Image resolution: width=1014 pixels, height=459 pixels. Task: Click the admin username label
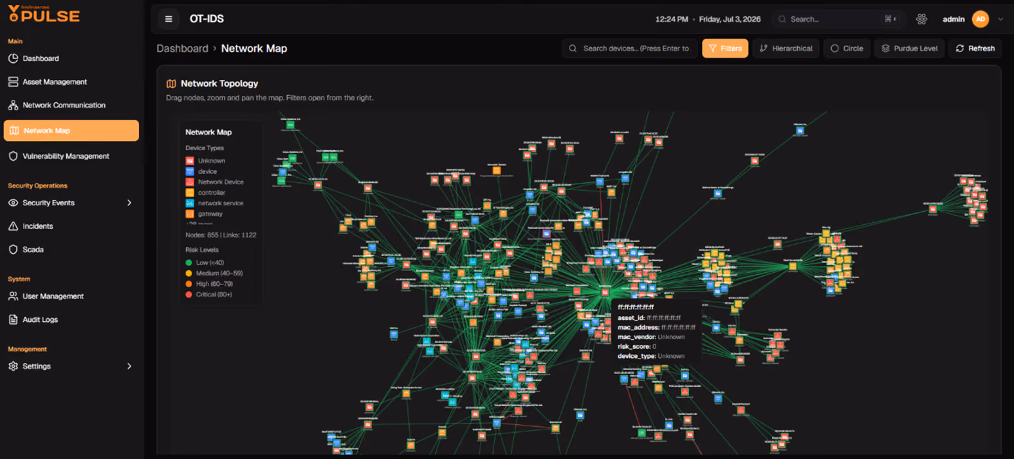coord(954,19)
